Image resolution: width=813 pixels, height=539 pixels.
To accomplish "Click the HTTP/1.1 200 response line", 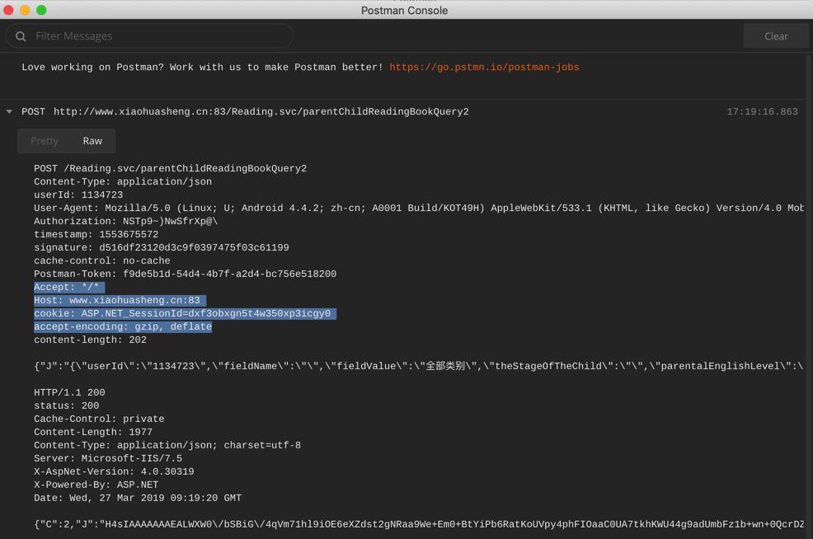I will [x=69, y=393].
